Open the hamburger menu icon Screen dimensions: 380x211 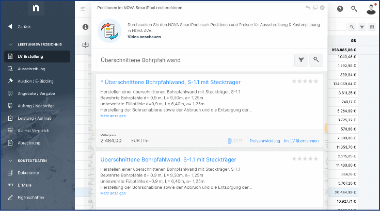coord(83,9)
